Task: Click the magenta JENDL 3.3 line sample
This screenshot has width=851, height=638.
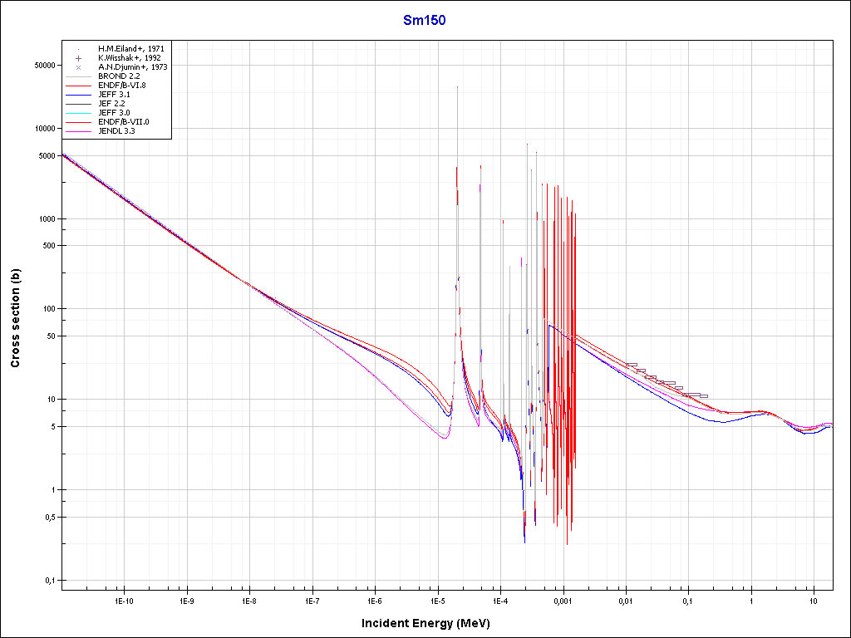Action: tap(78, 131)
